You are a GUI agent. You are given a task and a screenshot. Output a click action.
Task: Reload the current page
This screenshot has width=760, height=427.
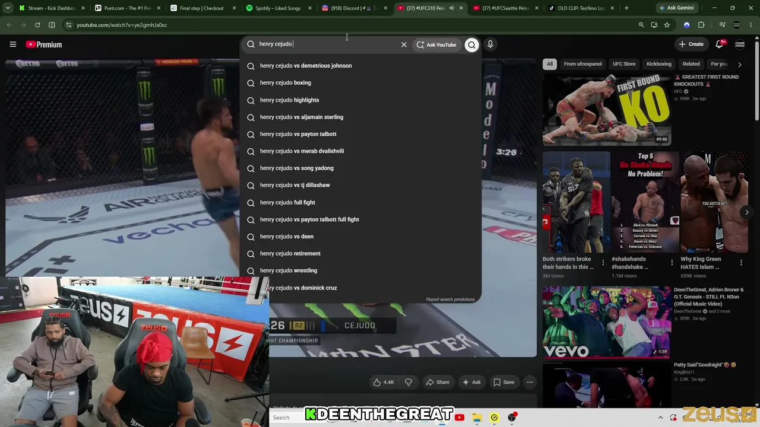(37, 25)
